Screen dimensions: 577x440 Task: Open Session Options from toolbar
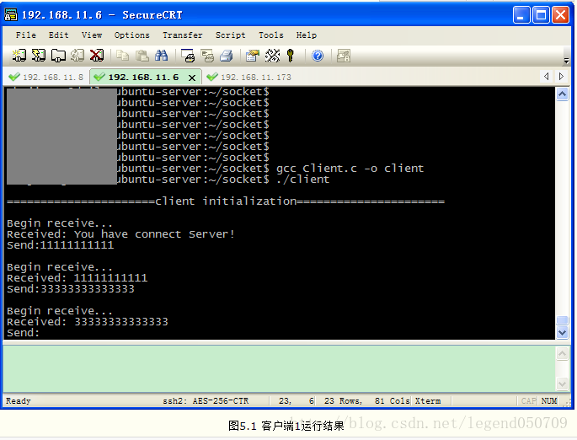point(252,56)
